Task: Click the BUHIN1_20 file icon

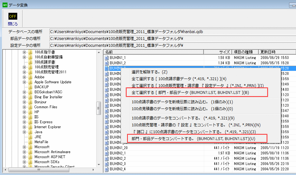Action: pos(107,148)
